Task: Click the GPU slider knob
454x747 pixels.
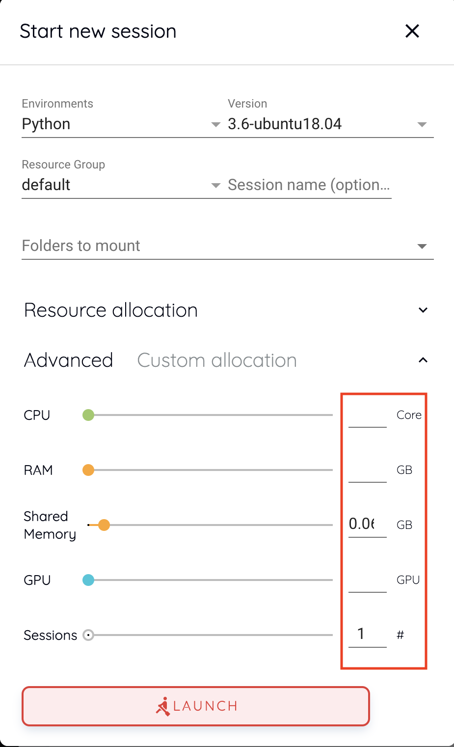Action: click(88, 580)
